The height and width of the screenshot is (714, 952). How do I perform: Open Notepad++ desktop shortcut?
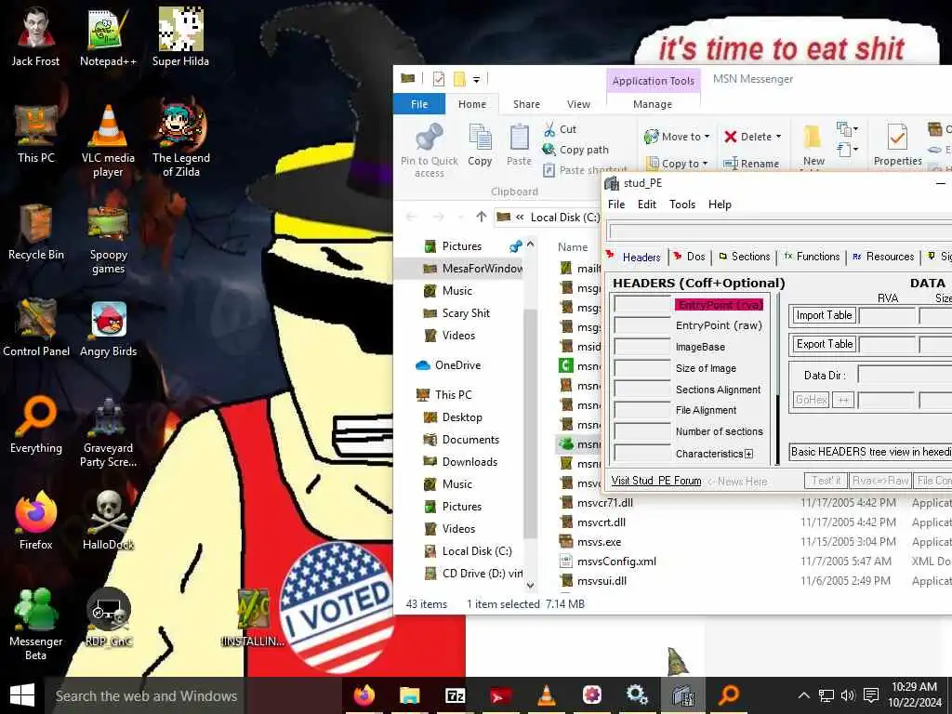(x=108, y=36)
